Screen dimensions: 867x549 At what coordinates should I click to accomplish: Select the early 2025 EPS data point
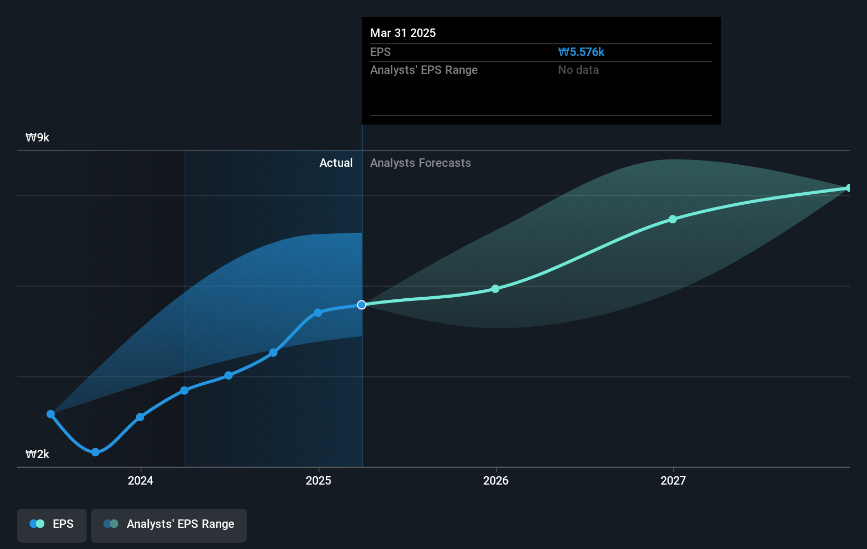[x=318, y=313]
